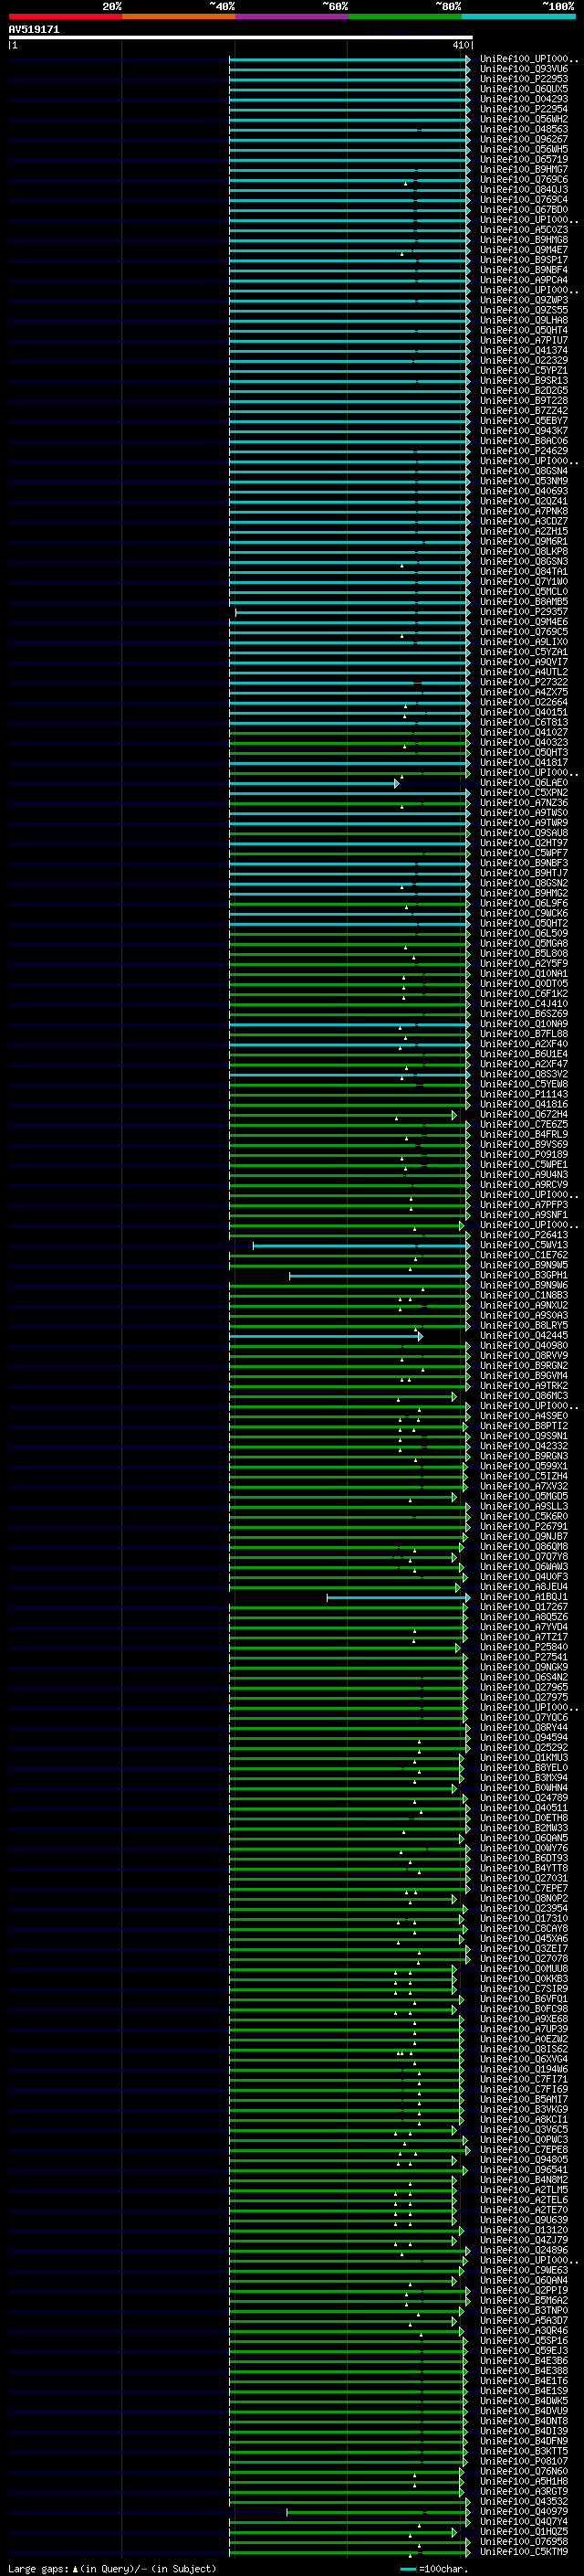
Task: Open hit UniRef100_Q96267
Action: (x=524, y=139)
